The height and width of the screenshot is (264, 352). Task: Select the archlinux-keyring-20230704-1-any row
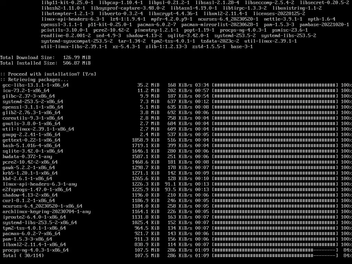[176, 211]
